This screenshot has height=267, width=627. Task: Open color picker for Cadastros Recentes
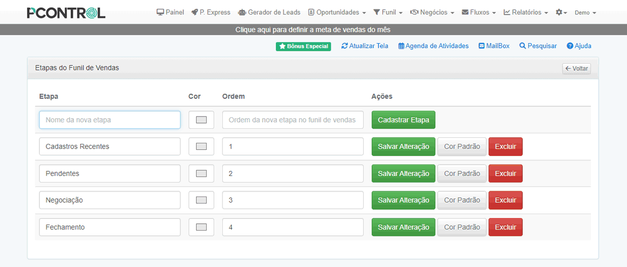pos(201,147)
